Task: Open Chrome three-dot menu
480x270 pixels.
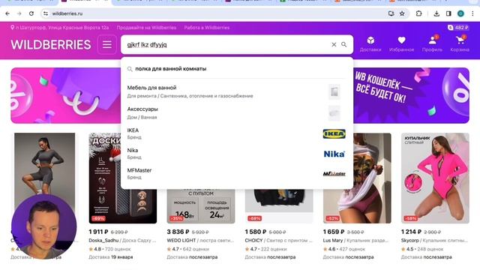Action: pos(472,13)
